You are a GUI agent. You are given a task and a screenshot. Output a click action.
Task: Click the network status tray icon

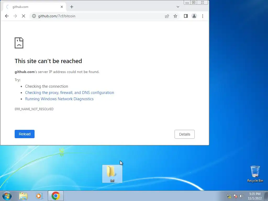coord(229,196)
